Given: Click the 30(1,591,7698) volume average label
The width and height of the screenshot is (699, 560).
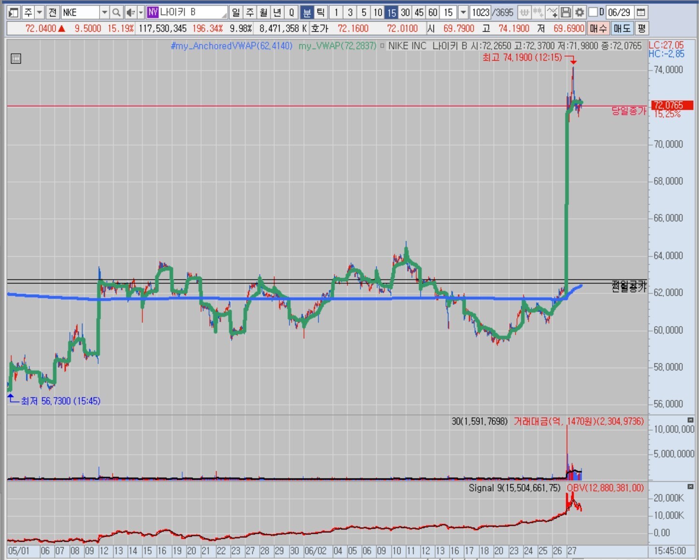Looking at the screenshot, I should [x=480, y=422].
